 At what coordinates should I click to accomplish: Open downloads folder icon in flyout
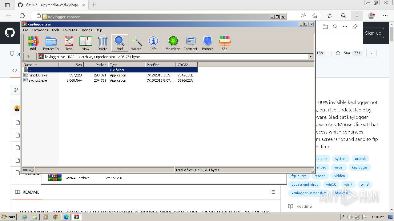[325, 27]
